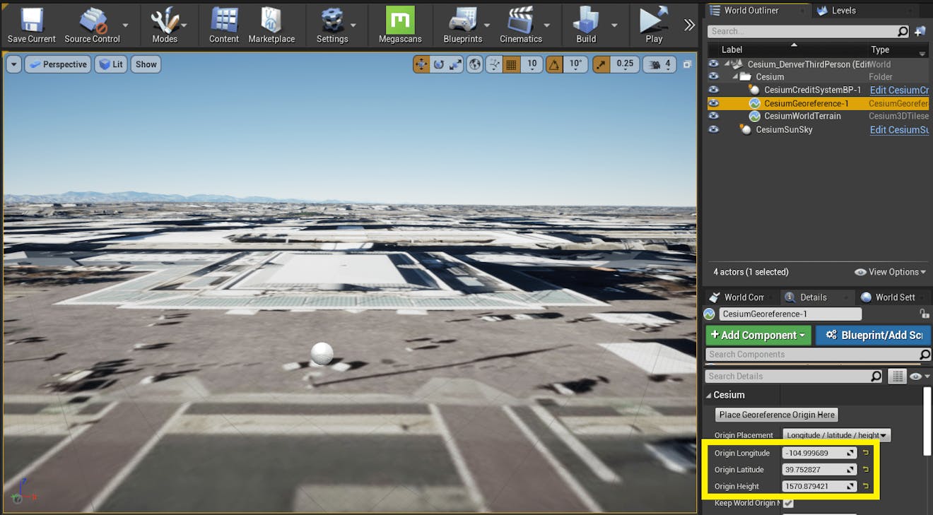Toggle scale snapping arrow icon
Screen dimensions: 933x515
[x=601, y=64]
